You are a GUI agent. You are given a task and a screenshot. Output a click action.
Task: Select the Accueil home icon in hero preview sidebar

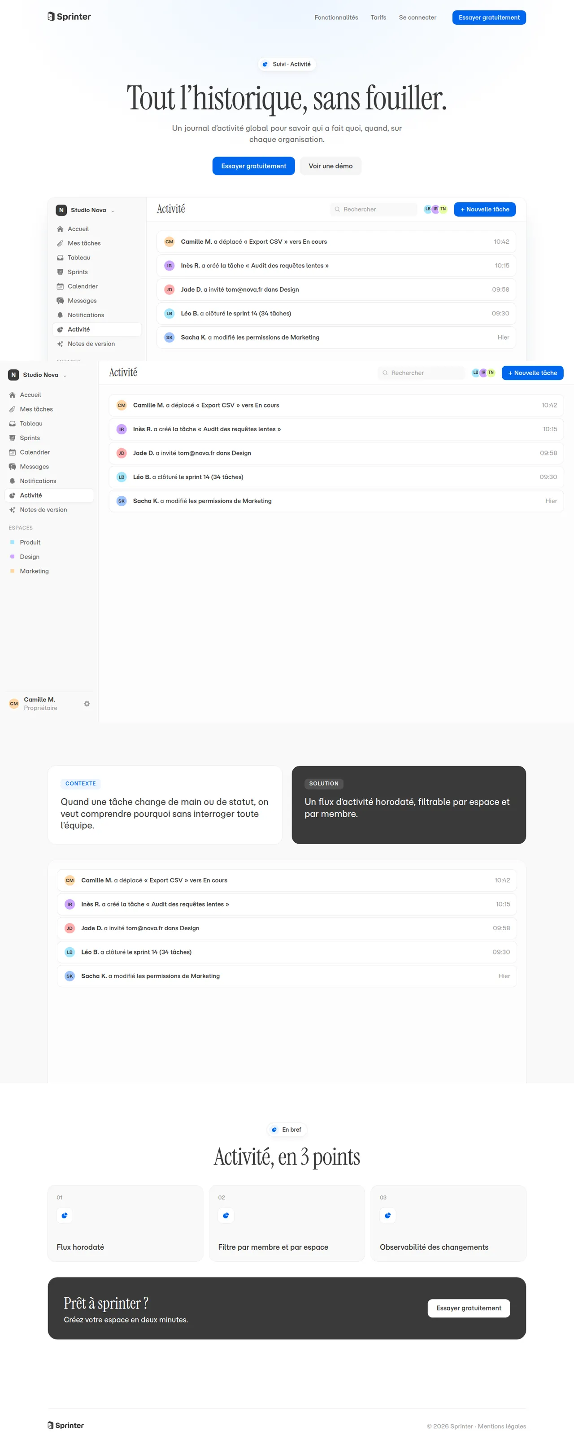tap(60, 229)
